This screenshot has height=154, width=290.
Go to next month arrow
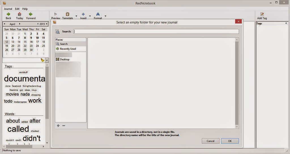coord(20,24)
